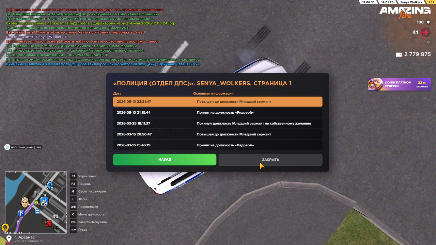Select the blue parking P marker on minimap
The image size is (436, 245).
(x=21, y=213)
